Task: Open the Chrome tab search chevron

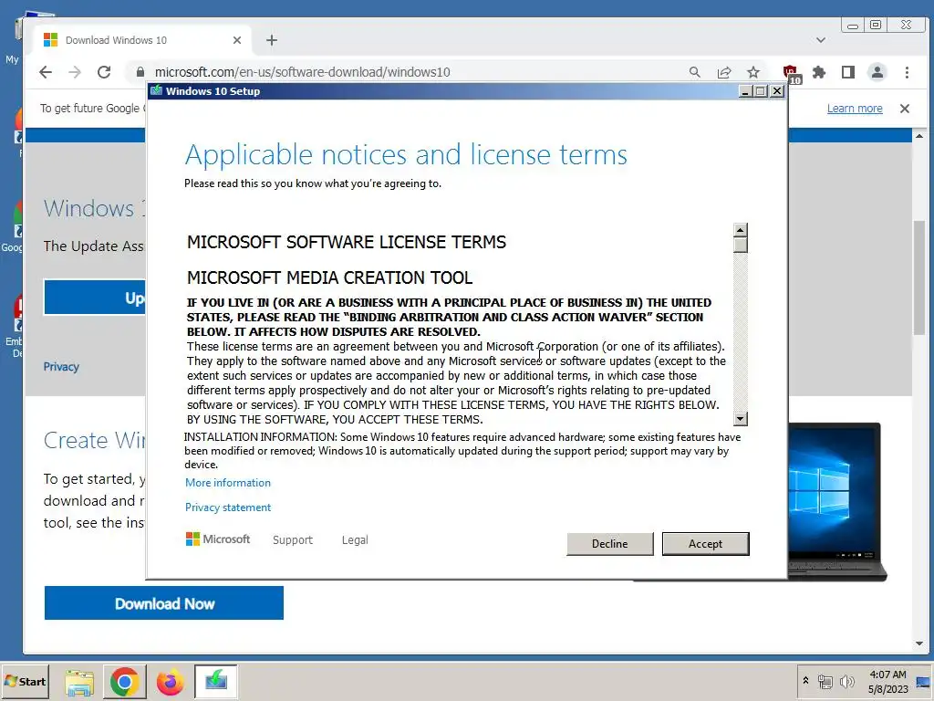Action: click(x=821, y=40)
